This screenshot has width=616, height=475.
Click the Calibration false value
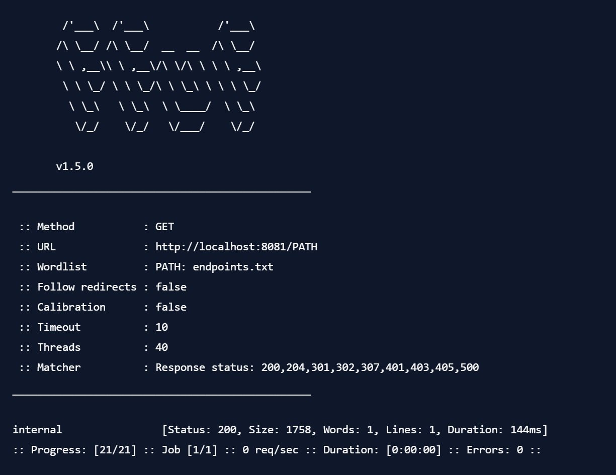171,307
